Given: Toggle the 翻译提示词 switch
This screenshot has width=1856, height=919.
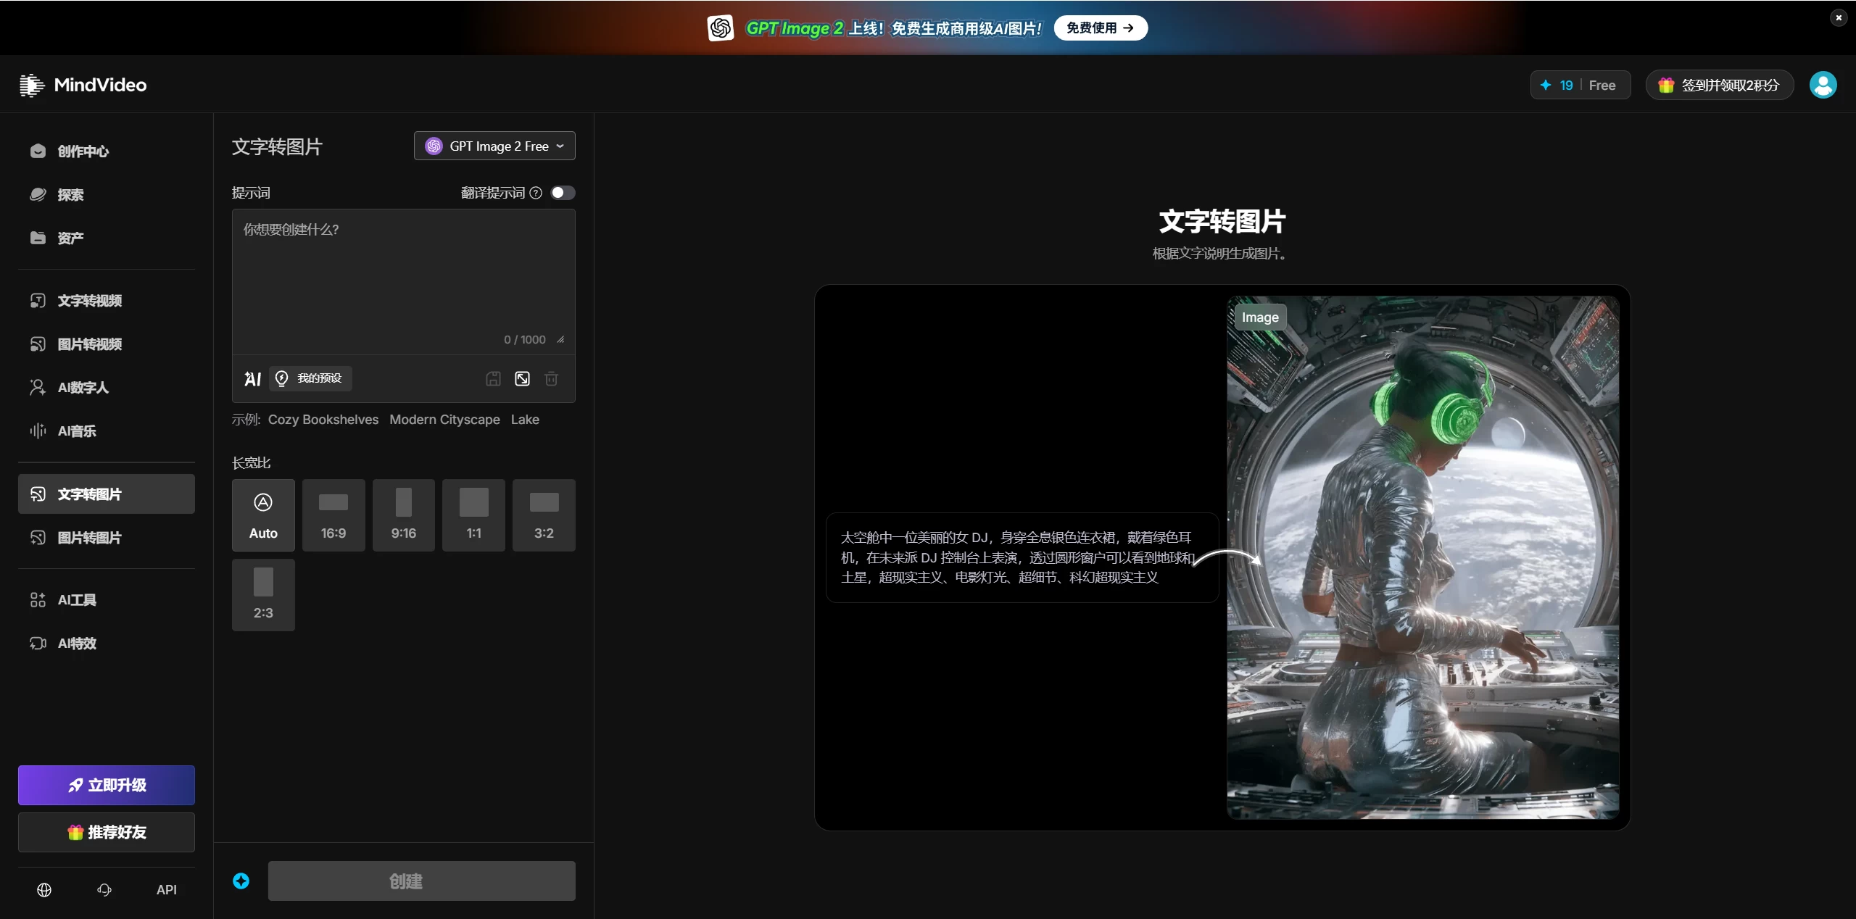Looking at the screenshot, I should [x=563, y=193].
